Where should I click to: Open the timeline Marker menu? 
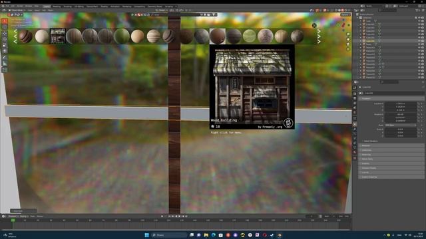tap(40, 216)
